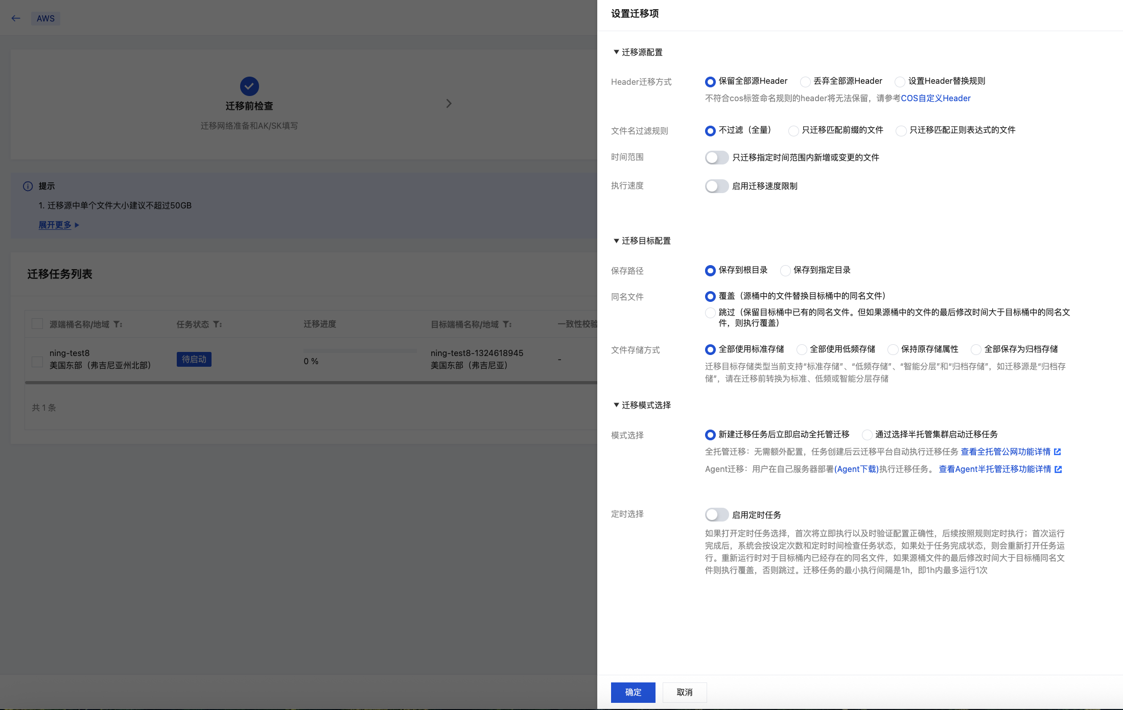This screenshot has width=1123, height=710.
Task: Turn on 启用迁移速度限制 switch
Action: [716, 186]
